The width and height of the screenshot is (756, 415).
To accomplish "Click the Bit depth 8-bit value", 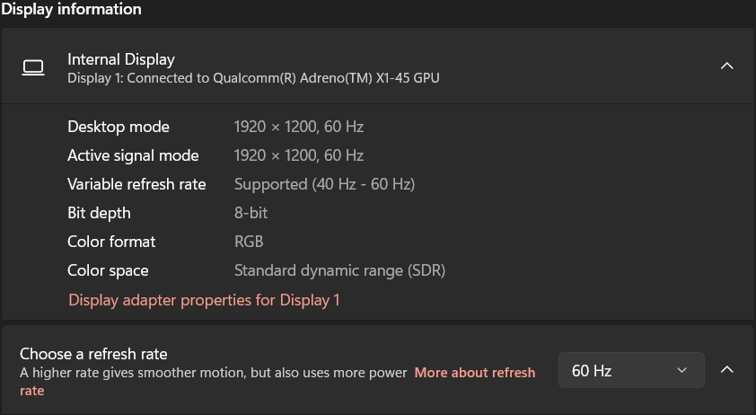I will (251, 213).
